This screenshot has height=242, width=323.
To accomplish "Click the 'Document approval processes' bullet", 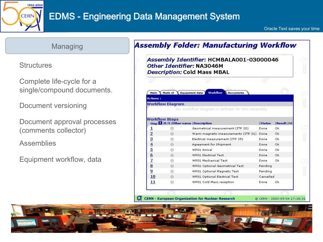I will coord(68,126).
